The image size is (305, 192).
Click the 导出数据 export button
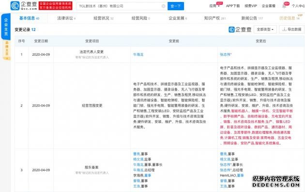(x=292, y=30)
